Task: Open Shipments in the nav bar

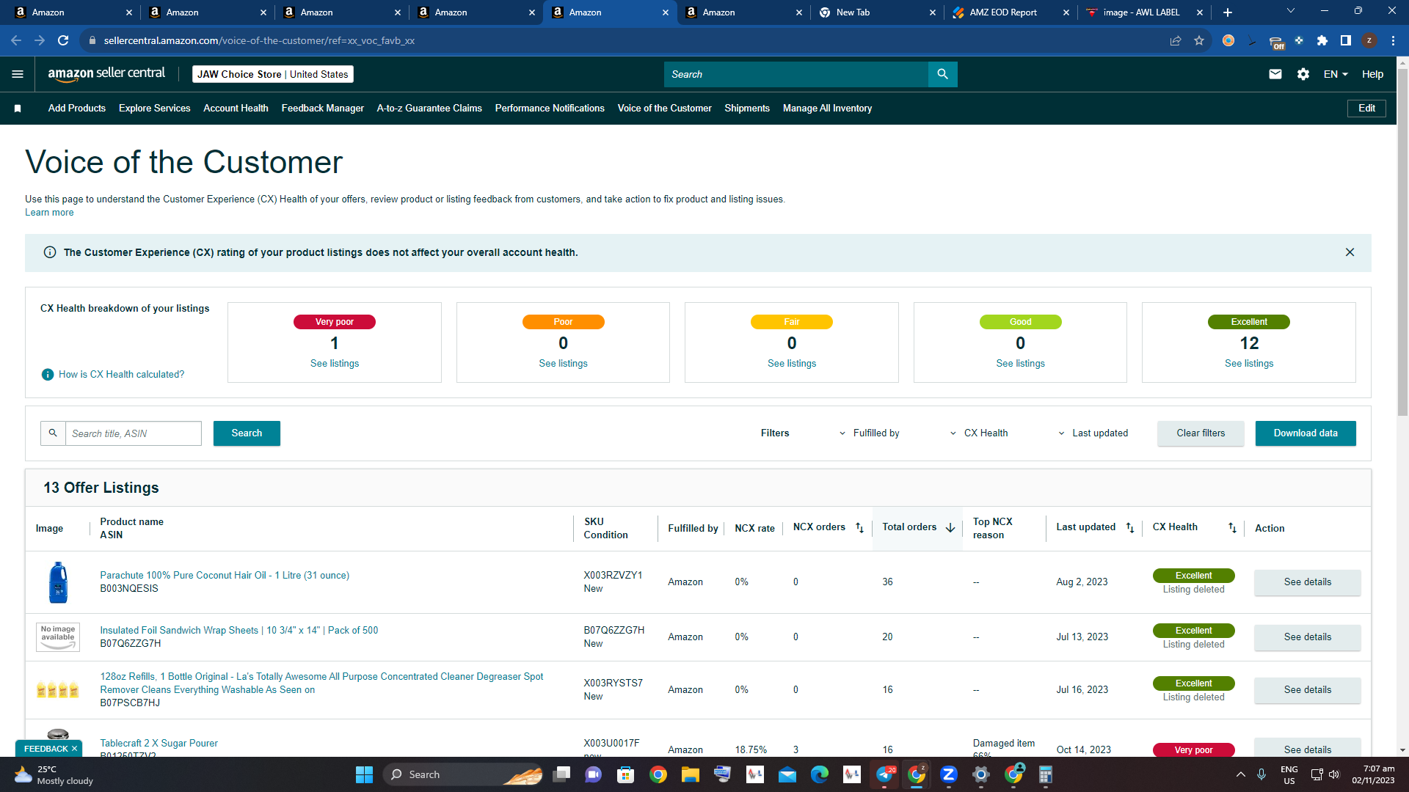Action: pyautogui.click(x=747, y=109)
